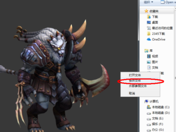Click the Open button in the dialog toolbar
This screenshot has width=176, height=132.
pos(168,2)
